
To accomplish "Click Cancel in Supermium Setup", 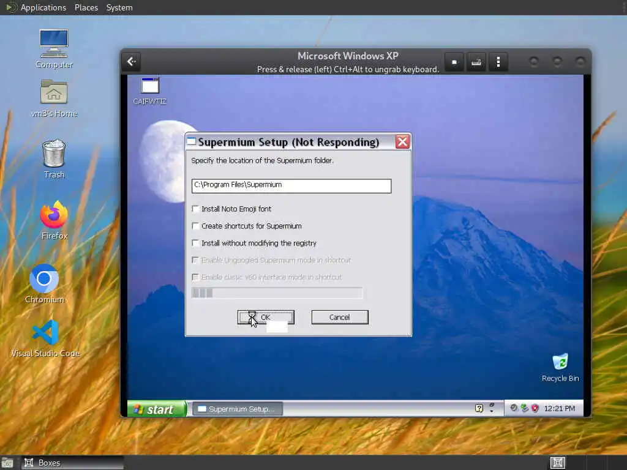I will pos(340,318).
